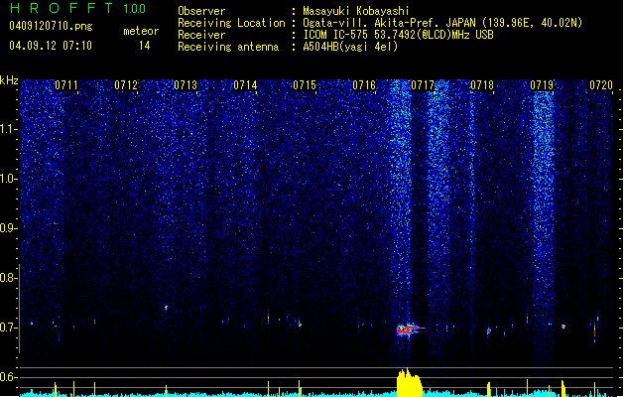Click the 0.7 kHz axis label
The height and width of the screenshot is (397, 624).
(x=8, y=328)
